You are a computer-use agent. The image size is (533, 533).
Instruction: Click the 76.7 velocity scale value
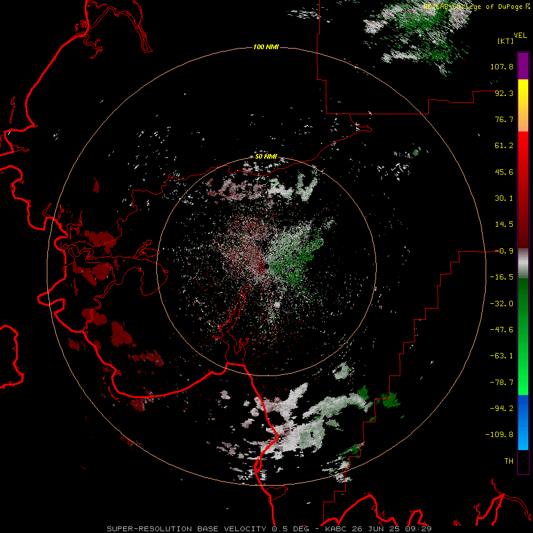[504, 119]
